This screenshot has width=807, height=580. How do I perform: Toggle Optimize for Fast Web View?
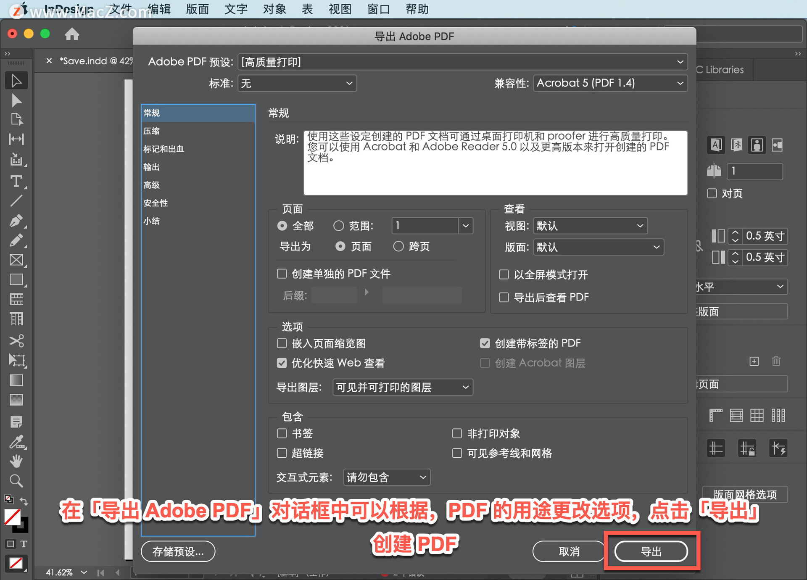[x=282, y=363]
